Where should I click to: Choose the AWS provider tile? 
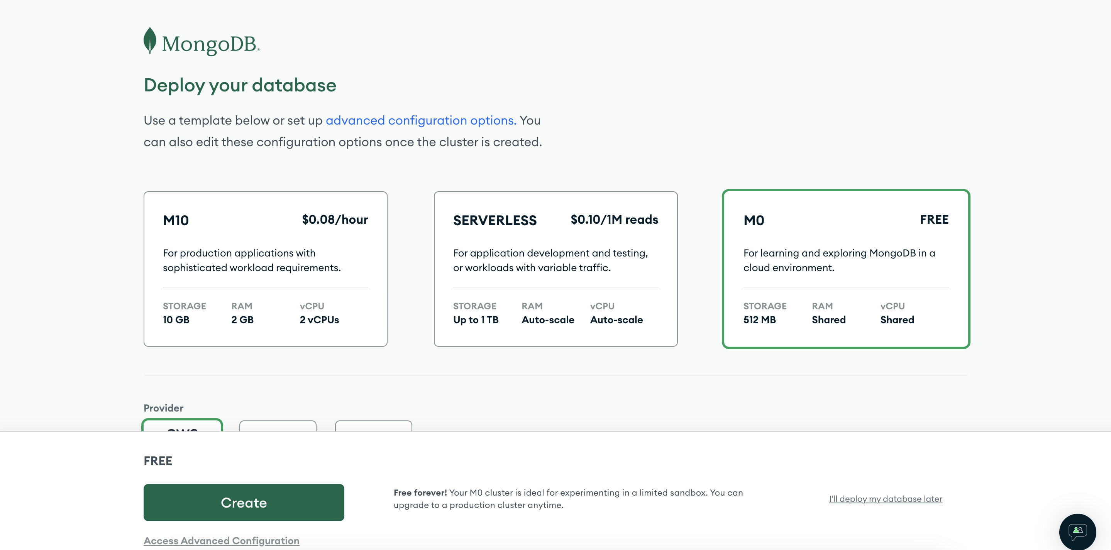(182, 426)
